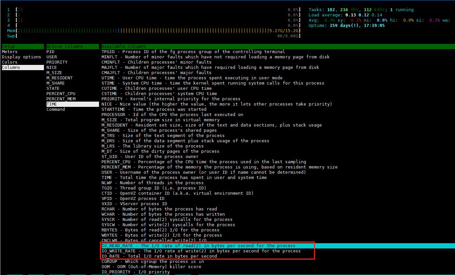This screenshot has width=455, height=275.
Task: Click the Mem usage meter bar
Action: [154, 31]
